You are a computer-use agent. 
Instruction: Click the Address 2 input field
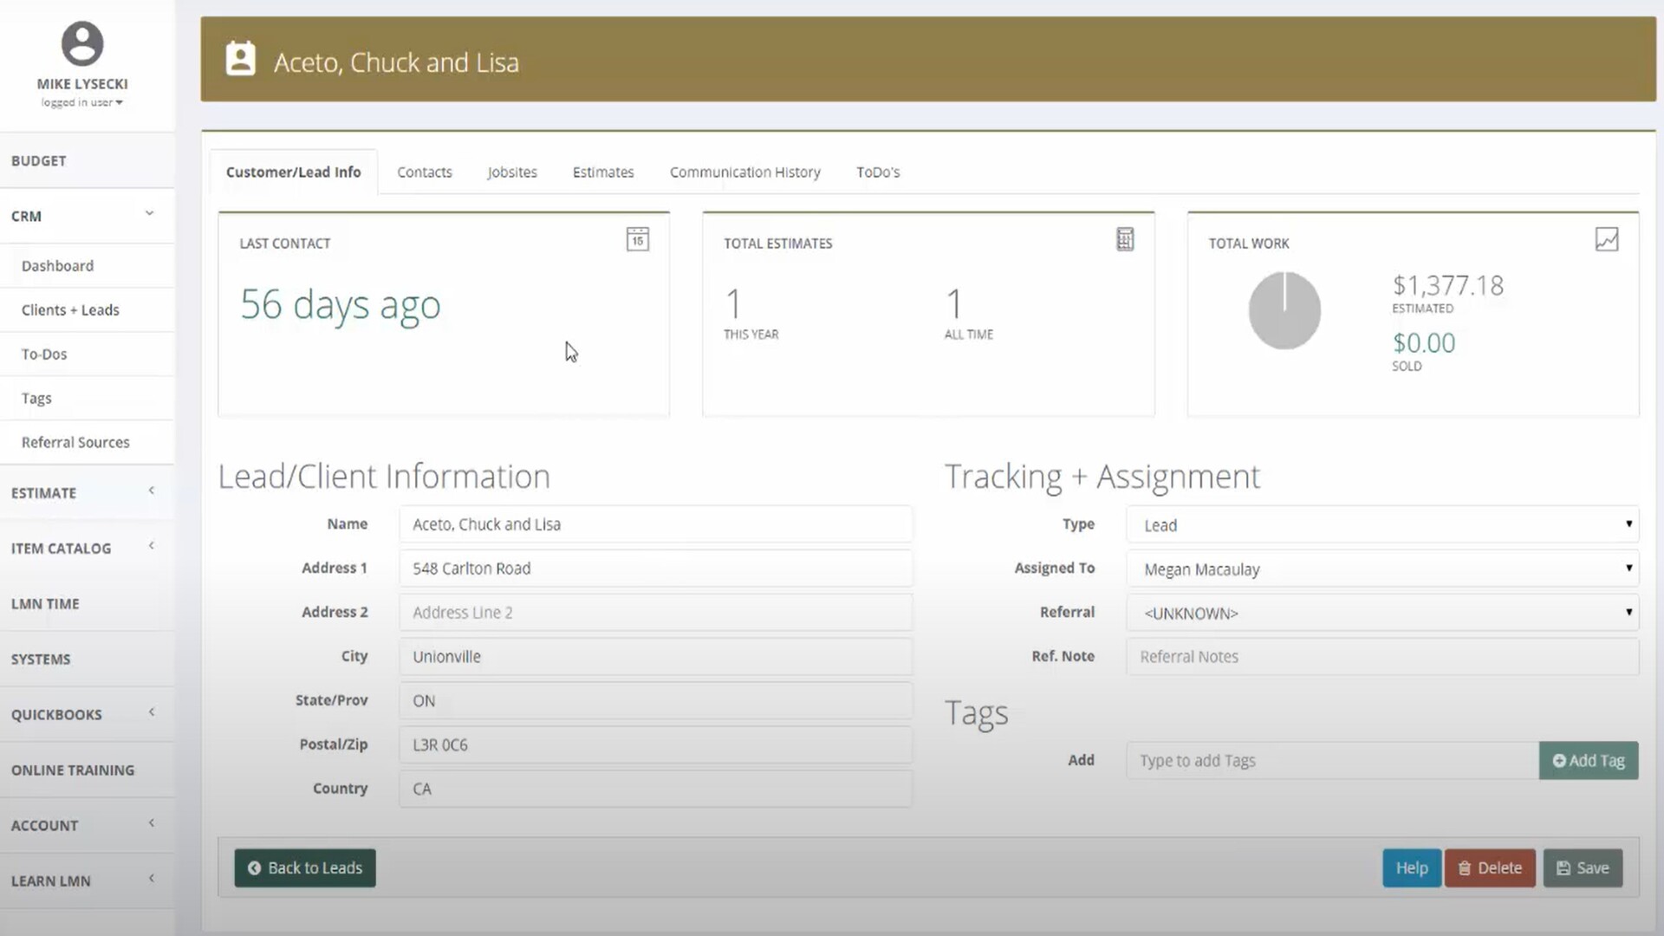(x=655, y=613)
